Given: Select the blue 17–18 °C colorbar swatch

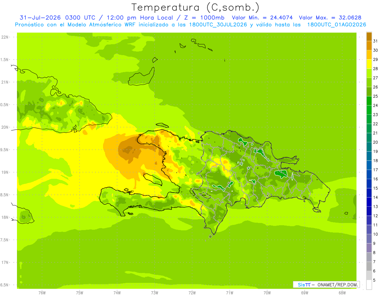Looking at the screenshot, I should click(369, 165).
